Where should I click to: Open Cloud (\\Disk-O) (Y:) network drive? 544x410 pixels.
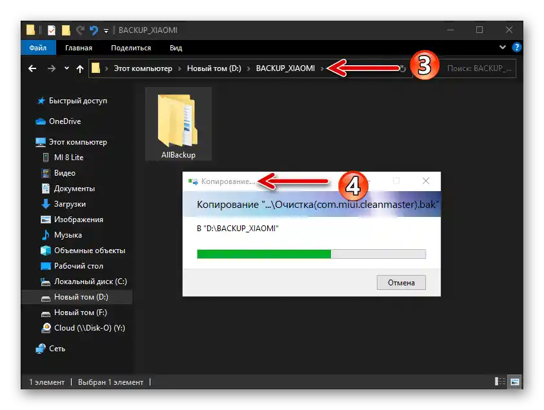(90, 328)
